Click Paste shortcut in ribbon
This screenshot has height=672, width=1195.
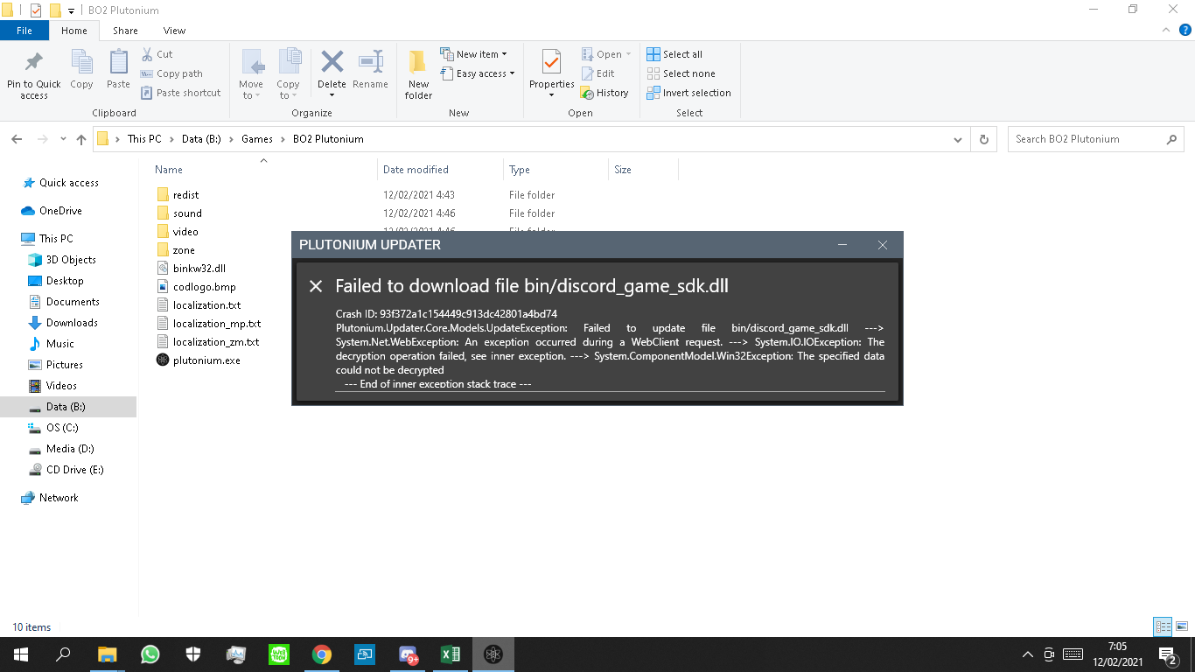(x=180, y=93)
